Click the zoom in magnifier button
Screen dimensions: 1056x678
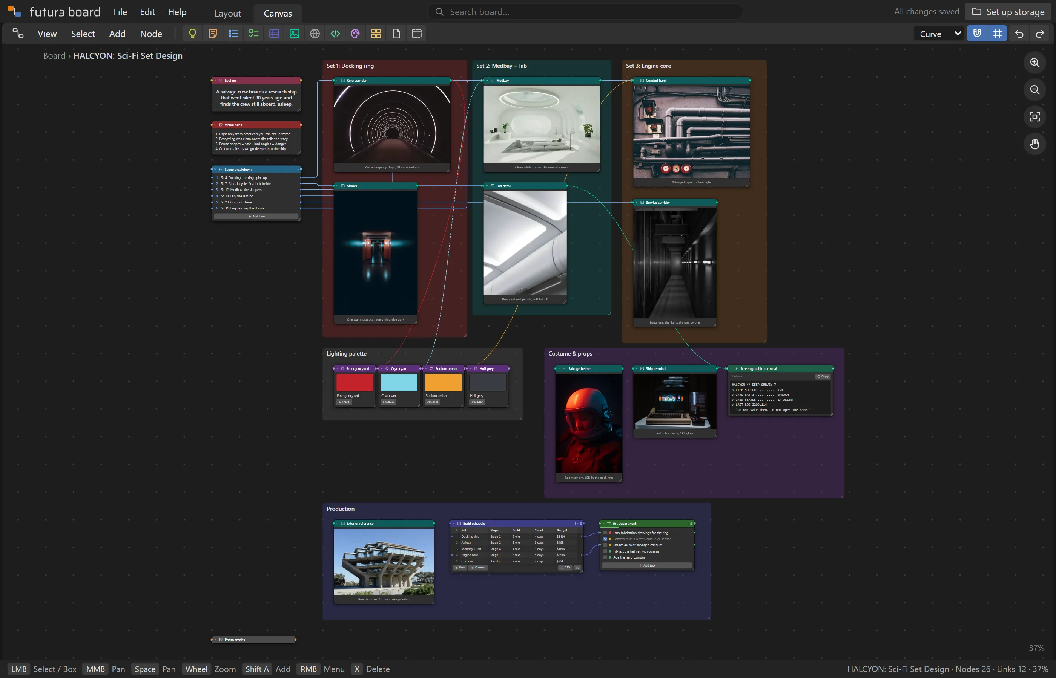click(x=1035, y=63)
